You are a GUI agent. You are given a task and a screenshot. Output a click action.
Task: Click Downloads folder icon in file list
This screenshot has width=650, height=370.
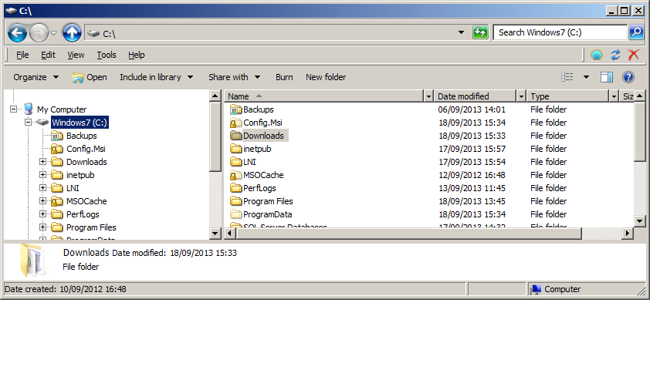tap(236, 136)
